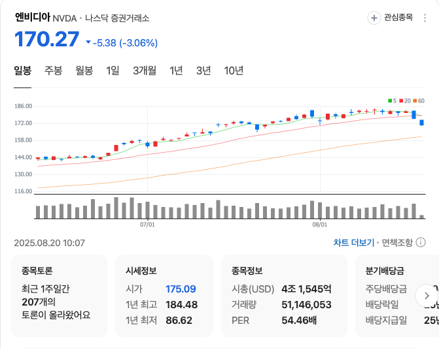Image resolution: width=439 pixels, height=348 pixels.
Task: Click the 186.00 price axis label
Action: pos(24,106)
